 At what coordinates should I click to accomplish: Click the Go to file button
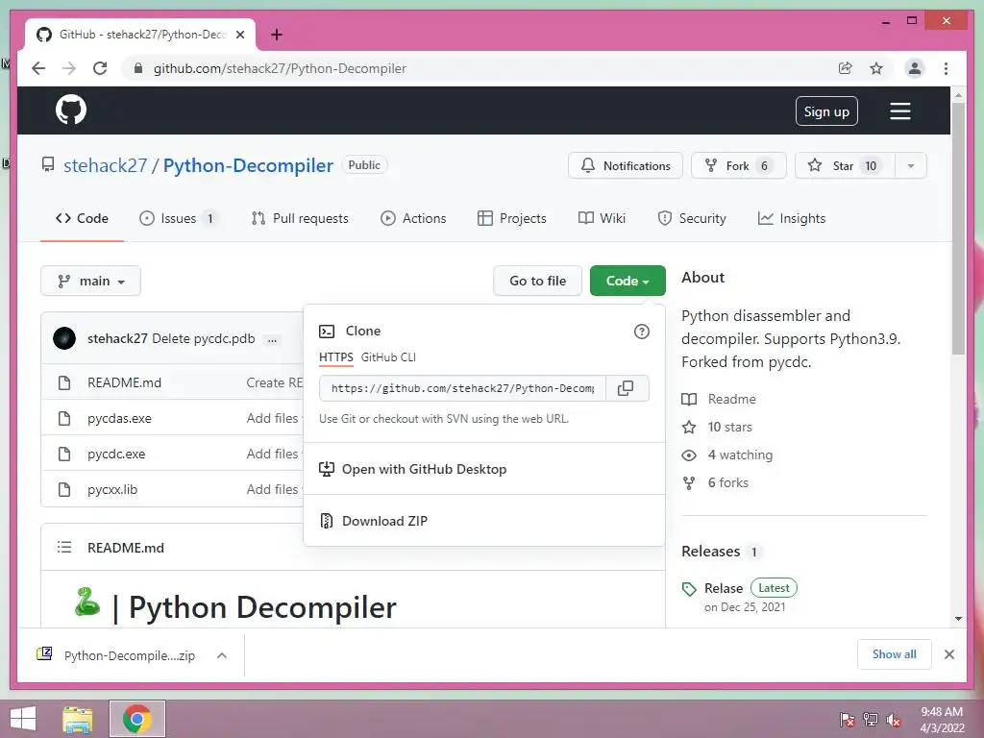tap(537, 281)
